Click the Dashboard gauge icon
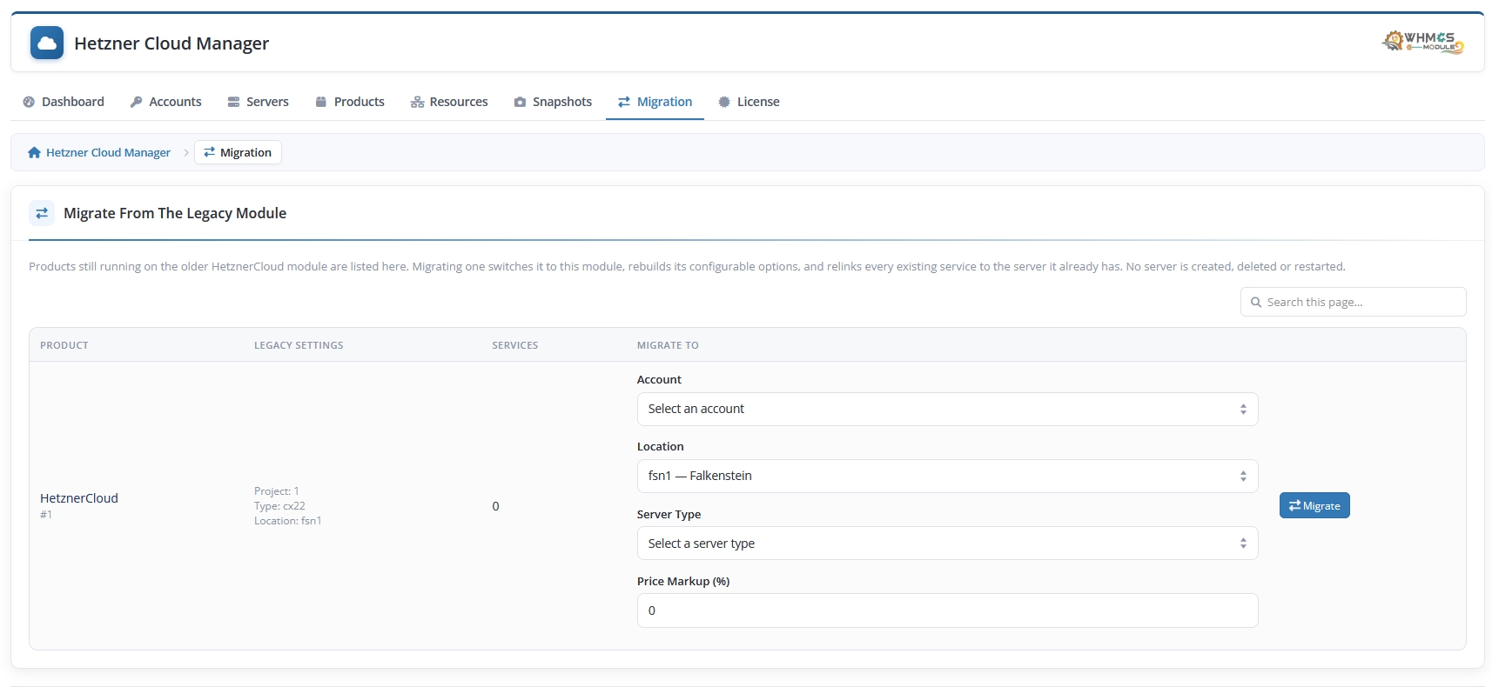 (x=29, y=102)
